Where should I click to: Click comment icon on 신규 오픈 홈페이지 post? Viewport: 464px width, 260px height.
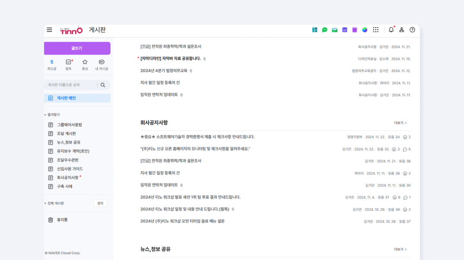[405, 149]
